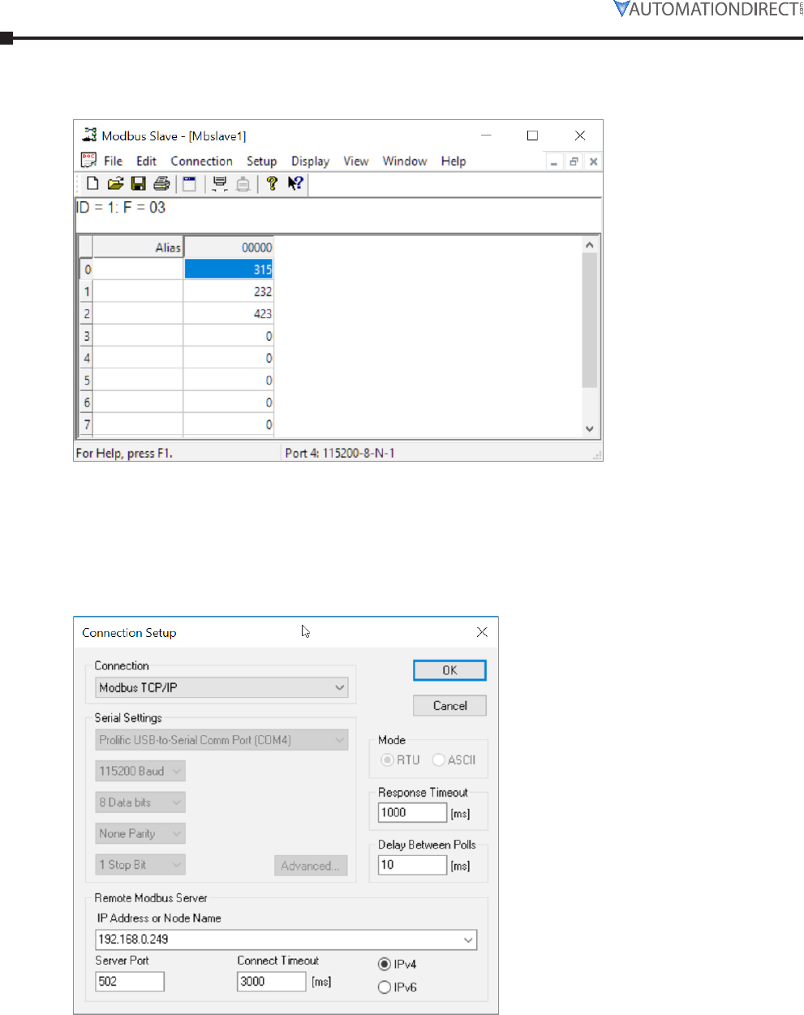Screen dimensions: 804x1015
Task: Select register cell with value 423
Action: (x=229, y=313)
